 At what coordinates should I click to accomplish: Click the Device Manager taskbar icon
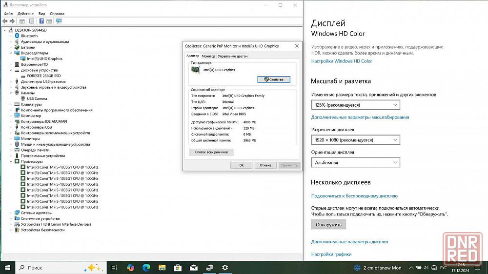coord(209,268)
